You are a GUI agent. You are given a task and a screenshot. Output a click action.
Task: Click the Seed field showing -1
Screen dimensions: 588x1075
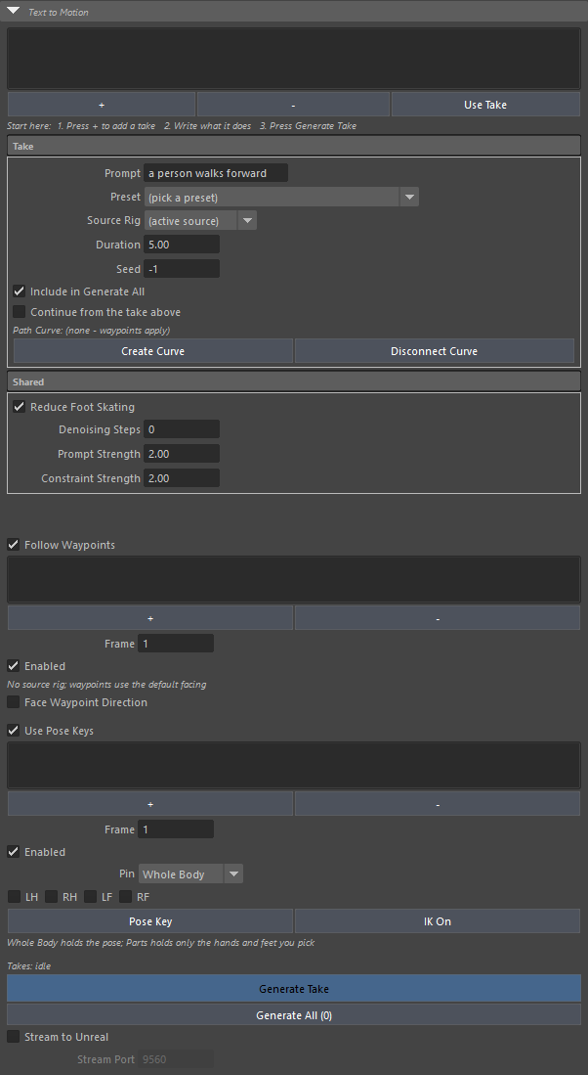click(182, 269)
